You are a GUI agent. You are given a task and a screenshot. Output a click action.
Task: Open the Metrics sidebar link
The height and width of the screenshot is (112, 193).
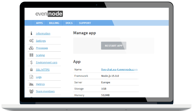(x=40, y=84)
